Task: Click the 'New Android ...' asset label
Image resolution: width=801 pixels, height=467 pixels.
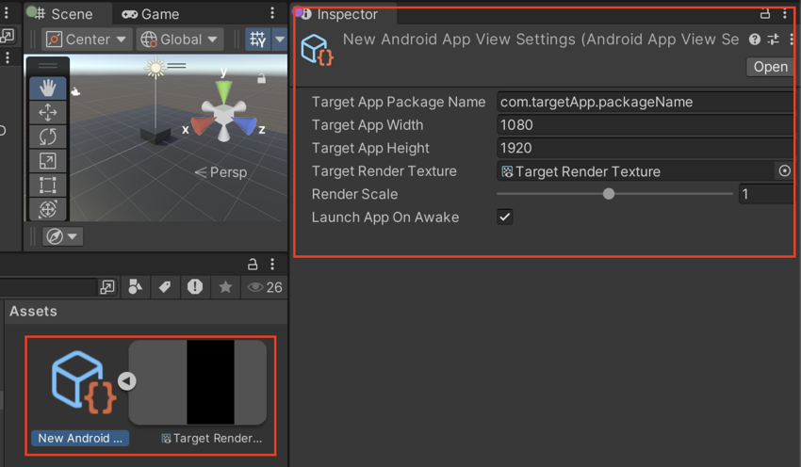Action: pyautogui.click(x=80, y=439)
